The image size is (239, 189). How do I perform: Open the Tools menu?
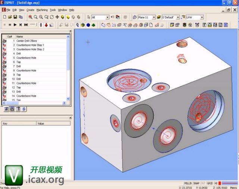click(53, 10)
